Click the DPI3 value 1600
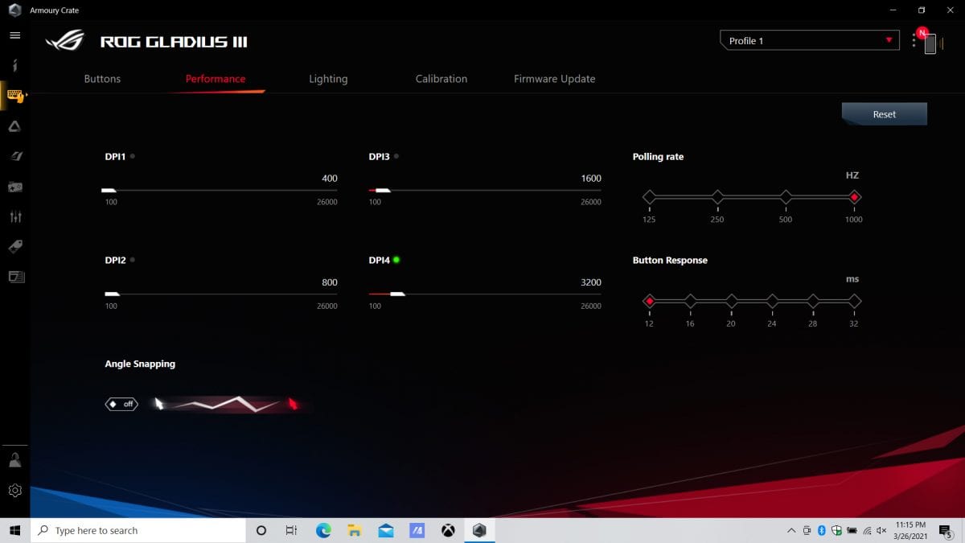 (x=591, y=179)
